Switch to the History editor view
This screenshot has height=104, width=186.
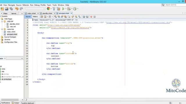pyautogui.click(x=35, y=17)
